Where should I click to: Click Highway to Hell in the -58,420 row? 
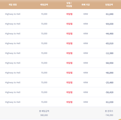(x=13, y=92)
